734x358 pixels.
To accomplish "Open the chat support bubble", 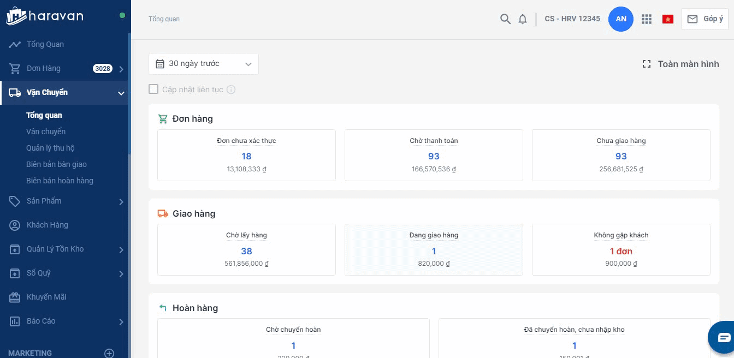I will click(x=724, y=337).
